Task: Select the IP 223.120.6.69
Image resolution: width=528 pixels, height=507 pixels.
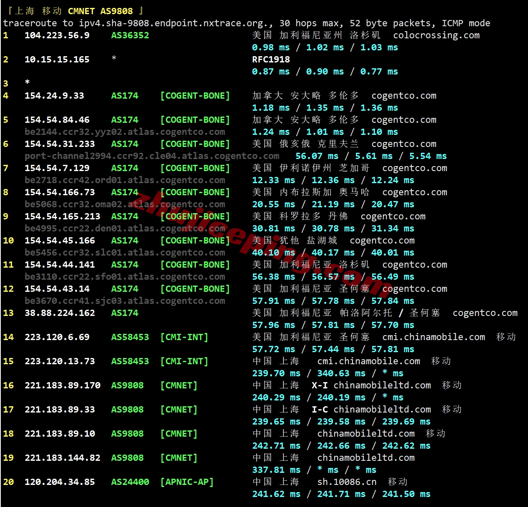Action: pos(57,337)
